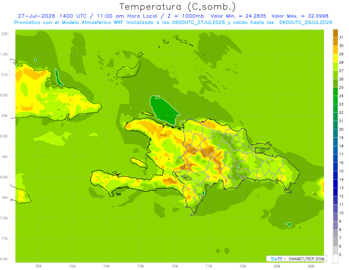The height and width of the screenshot is (270, 349).
Task: Click 'Valor Max. = 32.0998' text
Action: pyautogui.click(x=300, y=16)
